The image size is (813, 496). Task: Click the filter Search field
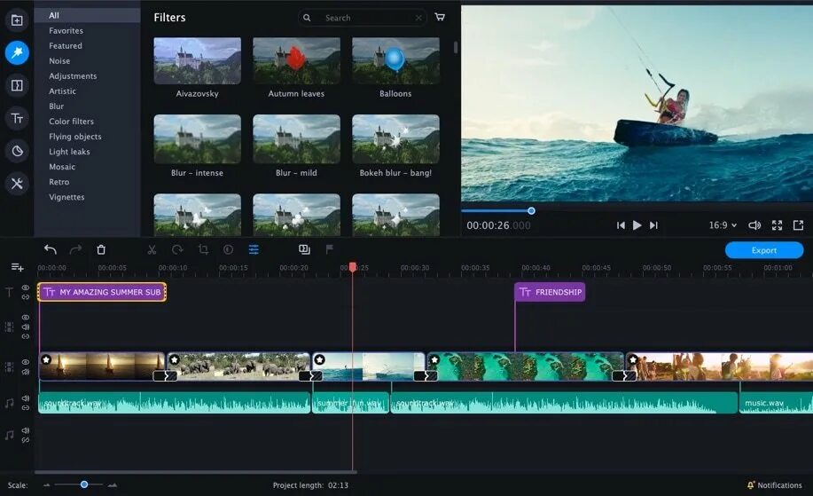click(363, 18)
